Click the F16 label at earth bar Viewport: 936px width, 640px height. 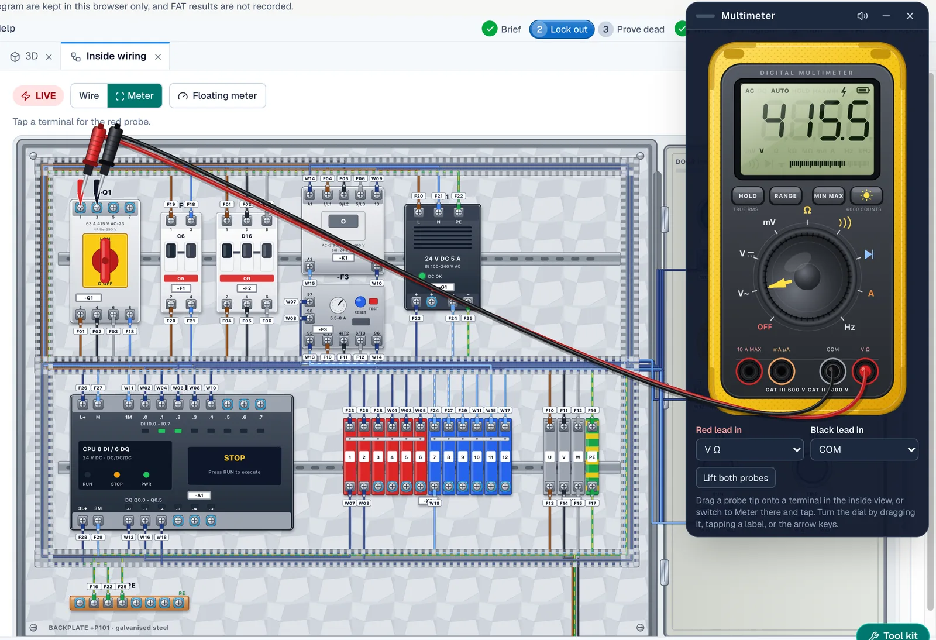tap(94, 586)
